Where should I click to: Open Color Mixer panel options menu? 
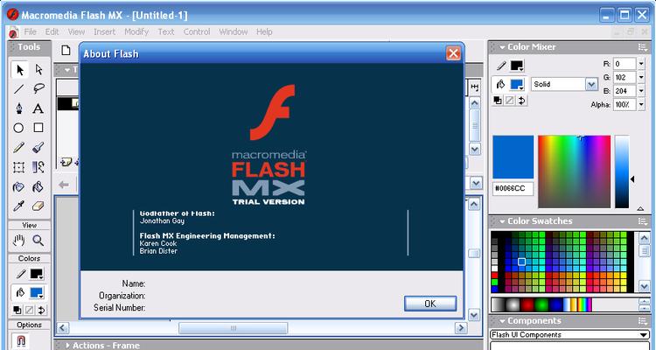pyautogui.click(x=643, y=47)
